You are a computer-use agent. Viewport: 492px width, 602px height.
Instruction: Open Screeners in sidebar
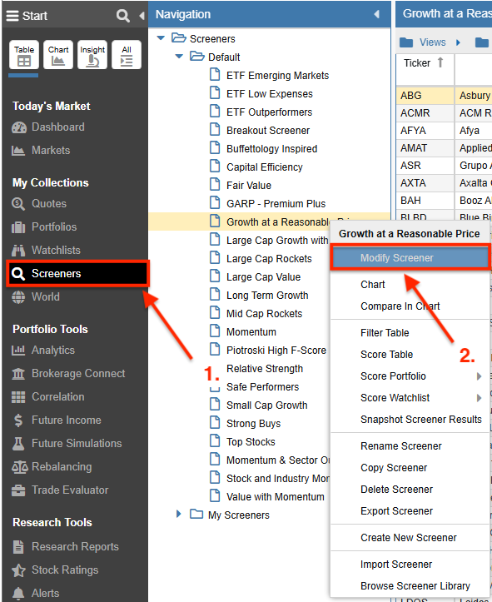pos(78,273)
